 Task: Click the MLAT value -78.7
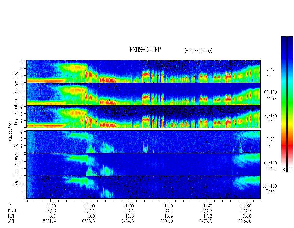click(x=207, y=211)
